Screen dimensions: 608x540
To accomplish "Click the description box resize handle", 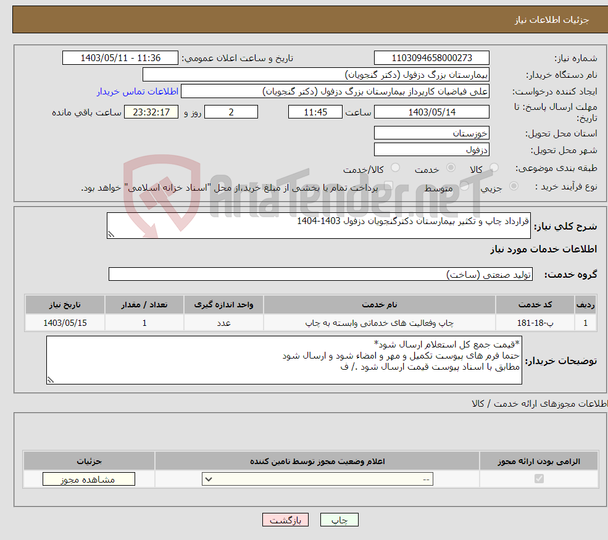I will [x=111, y=235].
